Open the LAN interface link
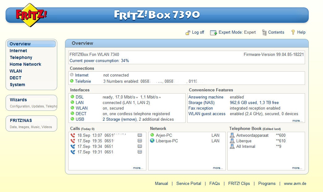323x192 pixels. click(80, 102)
